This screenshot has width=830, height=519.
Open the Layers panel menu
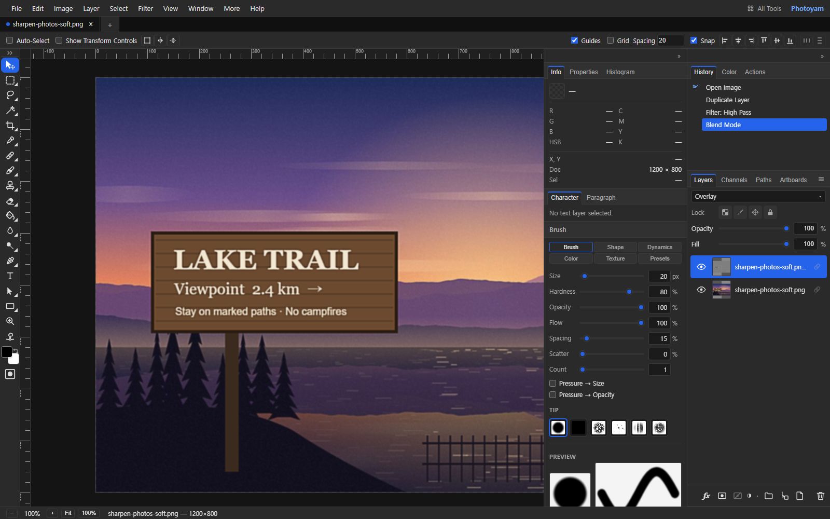click(x=821, y=180)
